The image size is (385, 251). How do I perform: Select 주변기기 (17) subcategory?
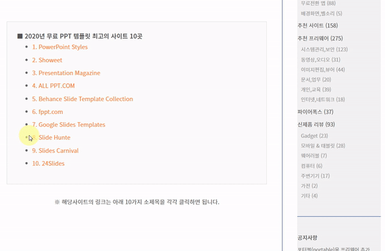pyautogui.click(x=315, y=176)
